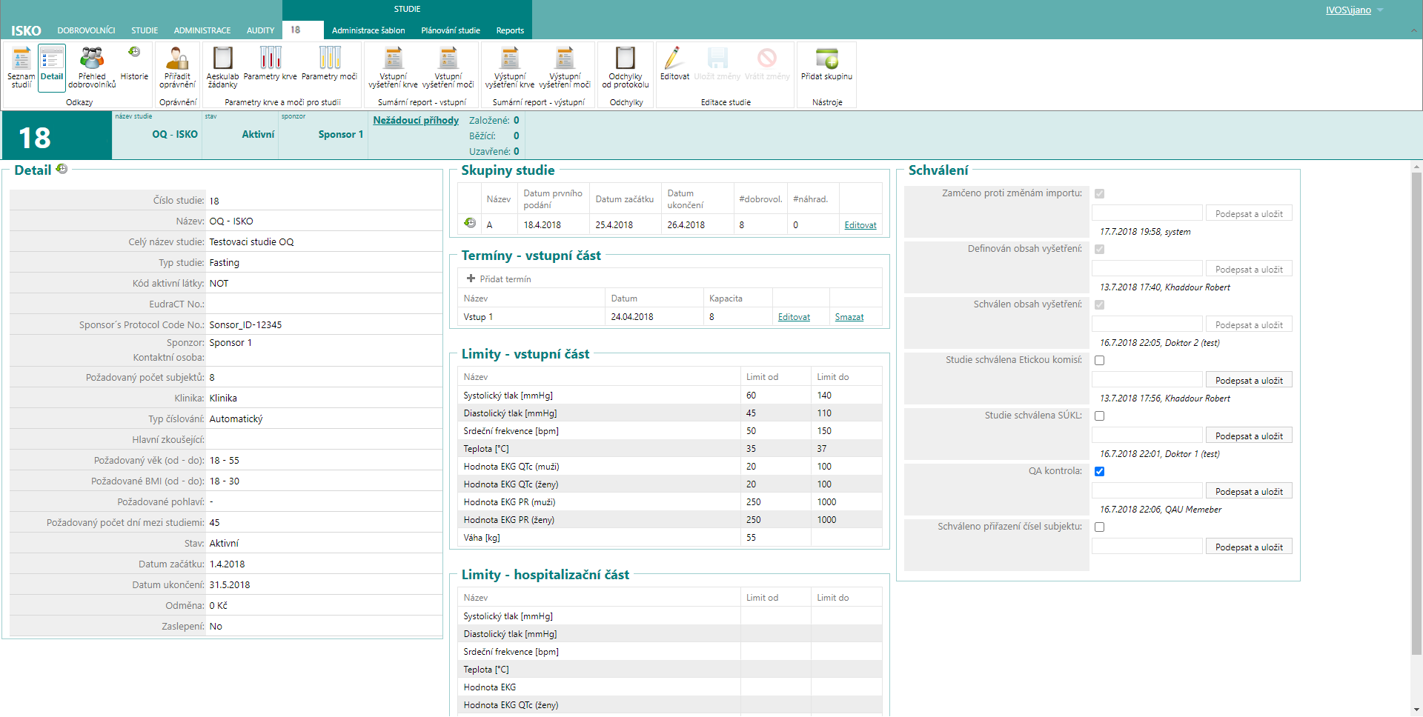The width and height of the screenshot is (1423, 717).
Task: Click Podepsat a uložit for přiřazení čísel subjektů
Action: tap(1249, 547)
